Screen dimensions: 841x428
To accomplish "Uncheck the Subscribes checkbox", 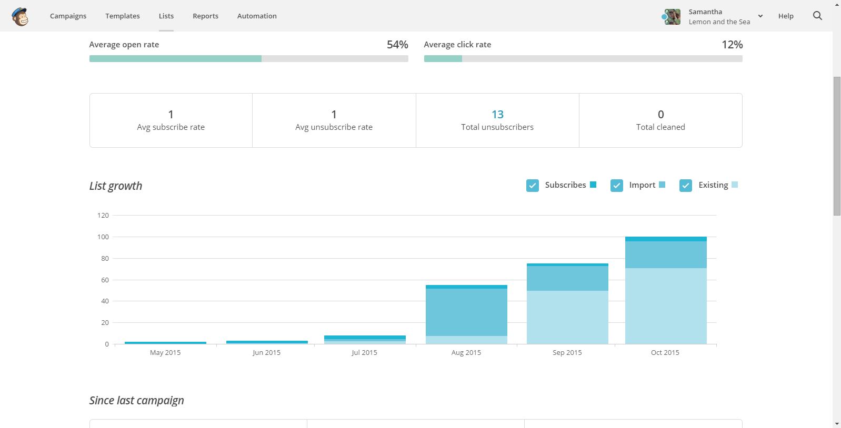I will pos(533,186).
